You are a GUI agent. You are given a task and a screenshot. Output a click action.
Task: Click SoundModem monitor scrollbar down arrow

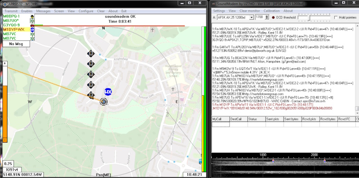coord(357,113)
